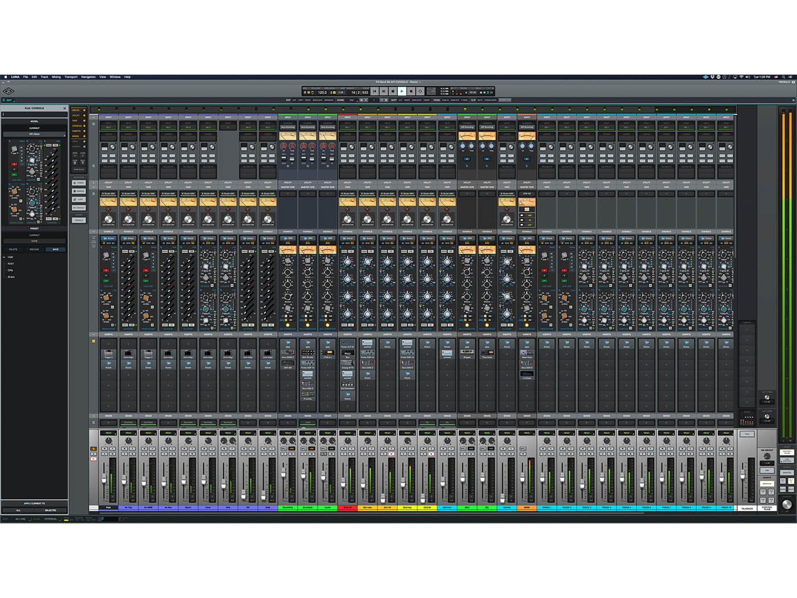
Task: Toggle the INPUTS section in the mixer sidebar
Action: pyautogui.click(x=76, y=110)
